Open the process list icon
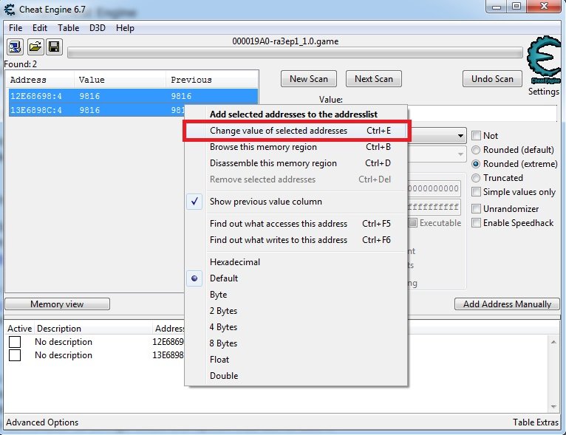The image size is (566, 435). pyautogui.click(x=15, y=47)
